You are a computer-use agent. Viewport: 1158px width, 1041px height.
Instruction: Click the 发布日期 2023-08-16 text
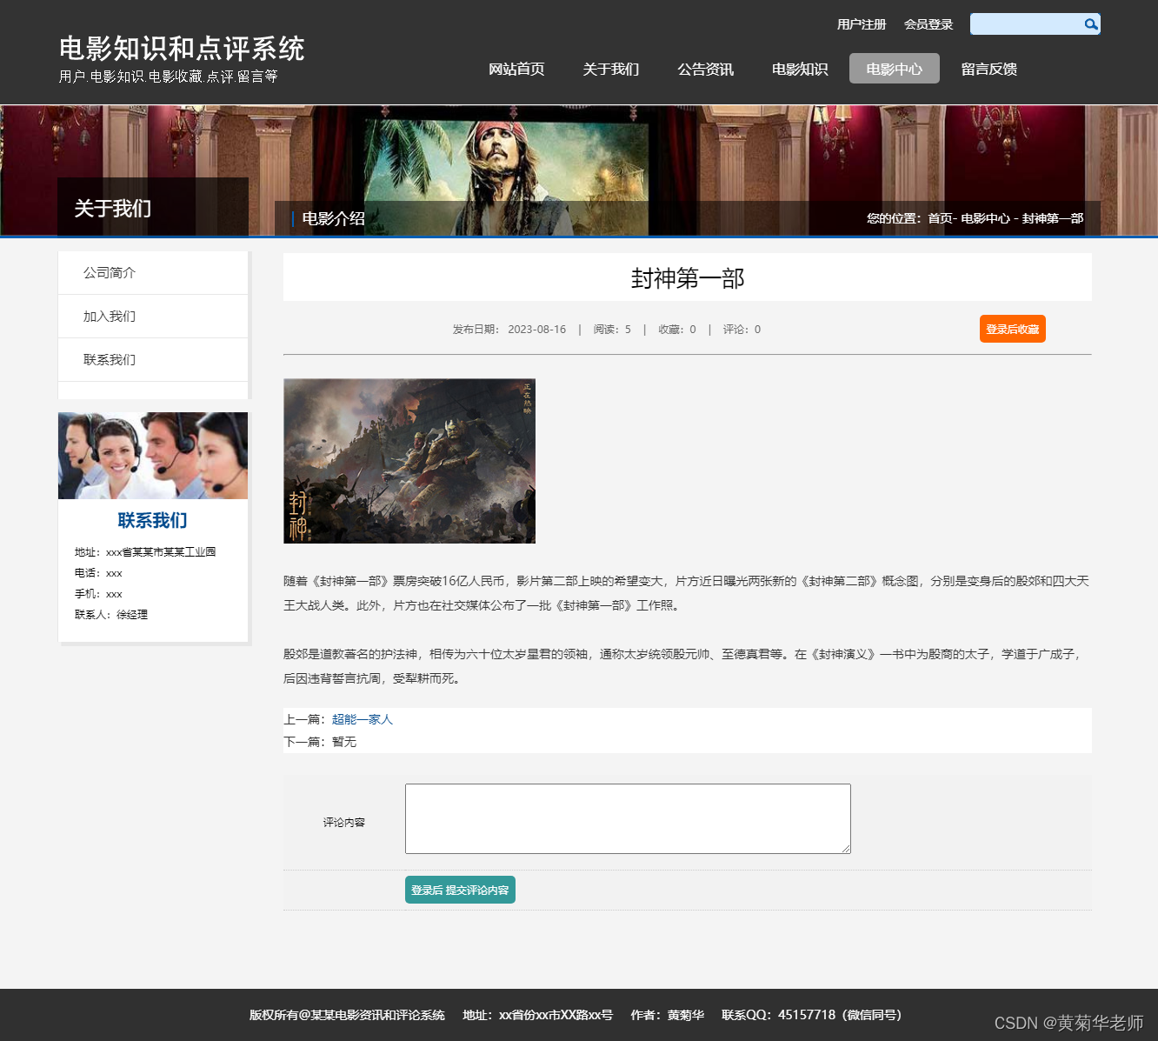coord(509,330)
